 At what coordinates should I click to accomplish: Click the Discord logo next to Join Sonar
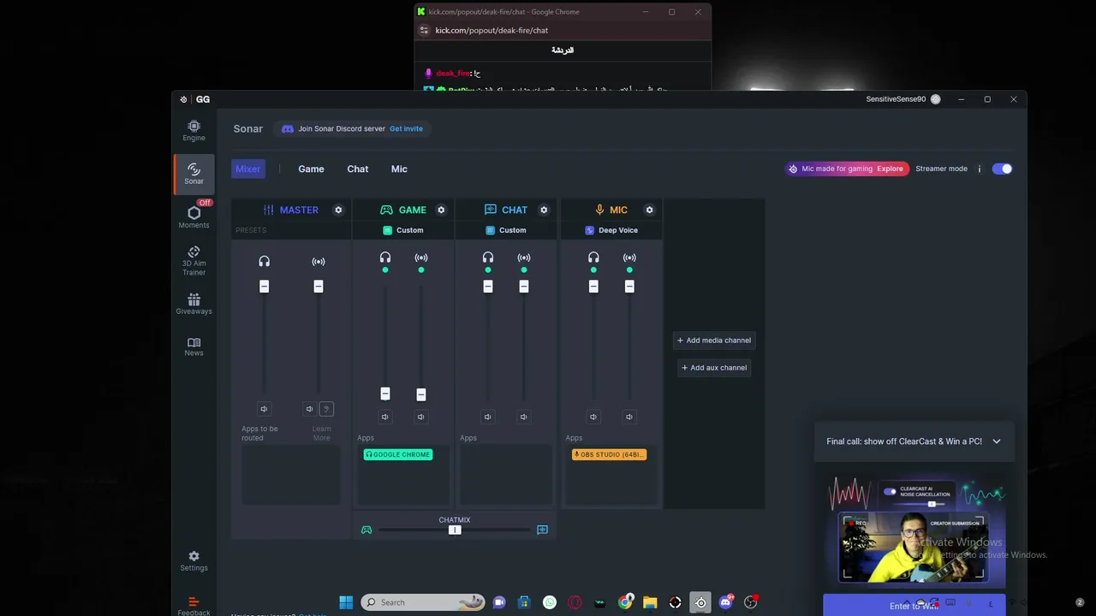(288, 128)
